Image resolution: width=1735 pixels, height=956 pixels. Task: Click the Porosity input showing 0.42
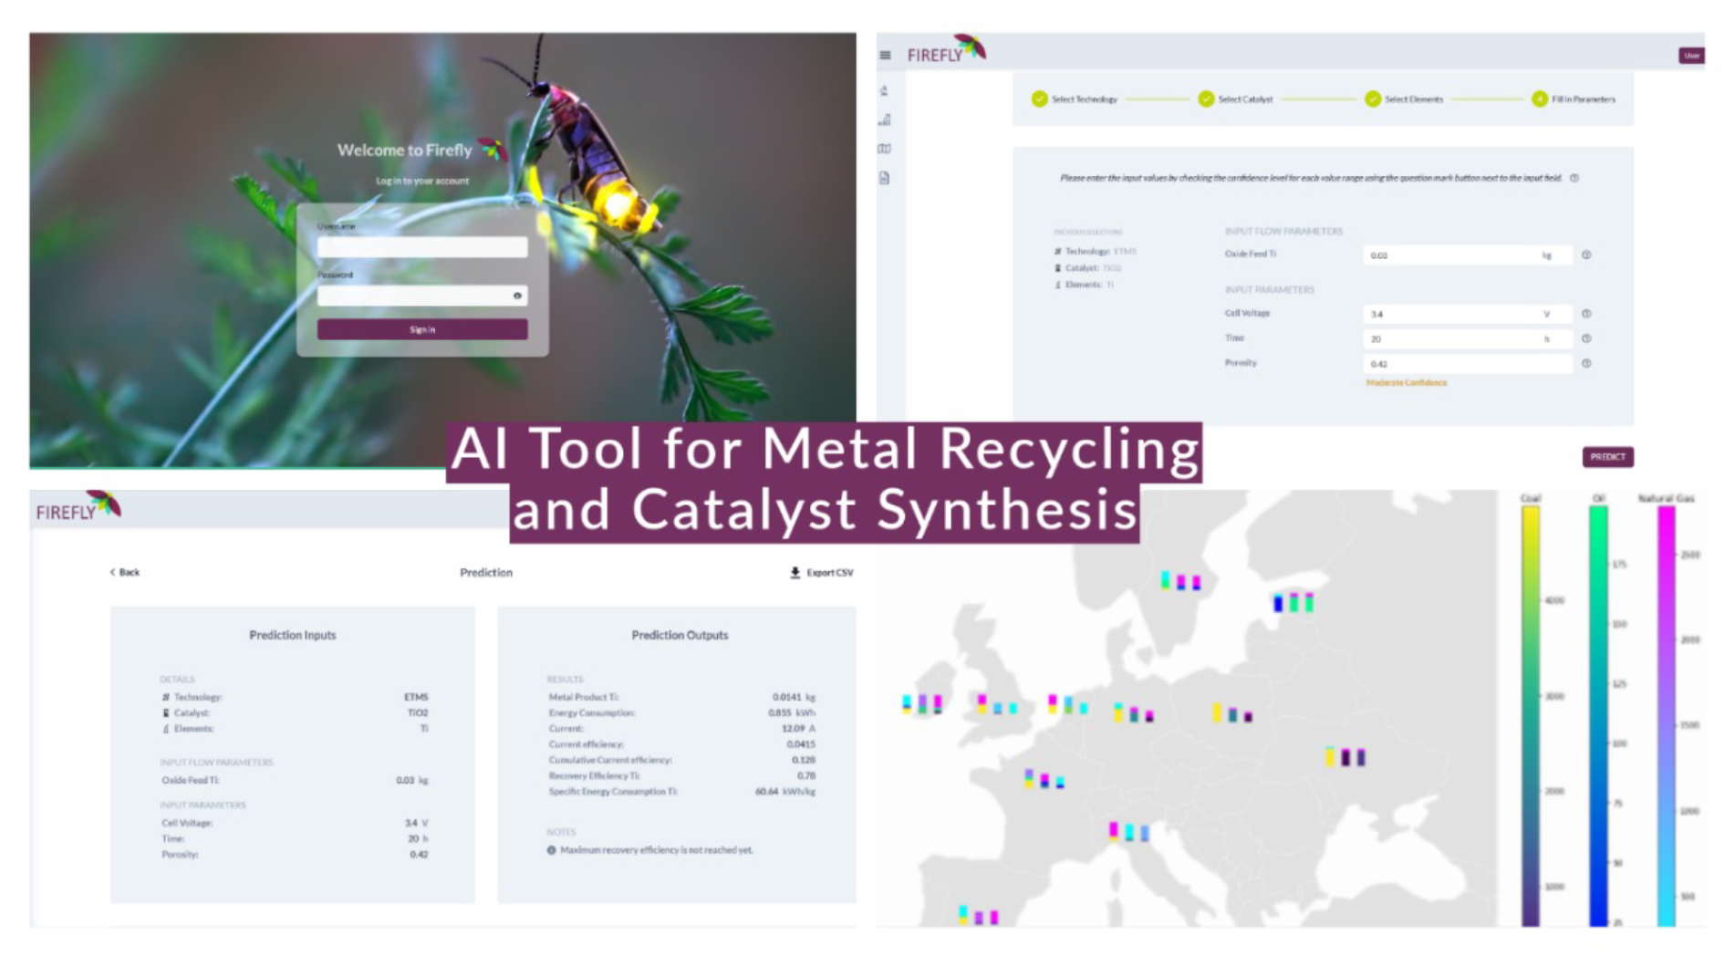coord(1468,363)
